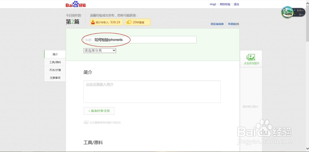Click the add-image picture icon
Viewport: 309px width, 152px height.
(251, 57)
